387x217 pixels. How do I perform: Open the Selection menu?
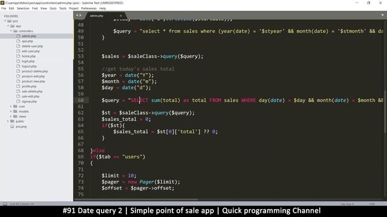[23, 8]
